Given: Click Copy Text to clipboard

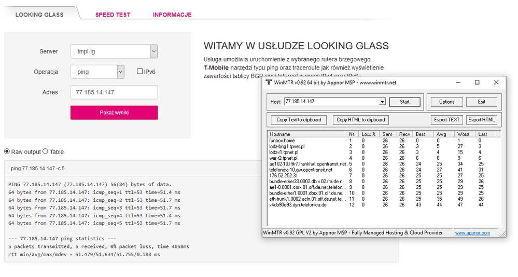Looking at the screenshot, I should 299,120.
